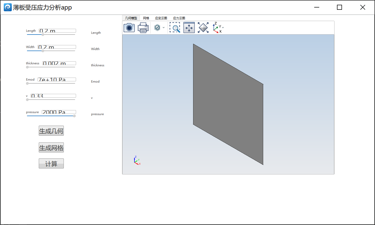Click the transparency toggle icon
Viewport: 375px width, 225px height.
pos(157,28)
